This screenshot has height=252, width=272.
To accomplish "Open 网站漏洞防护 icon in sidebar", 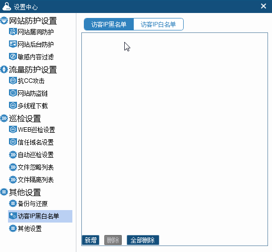I will click(12, 32).
